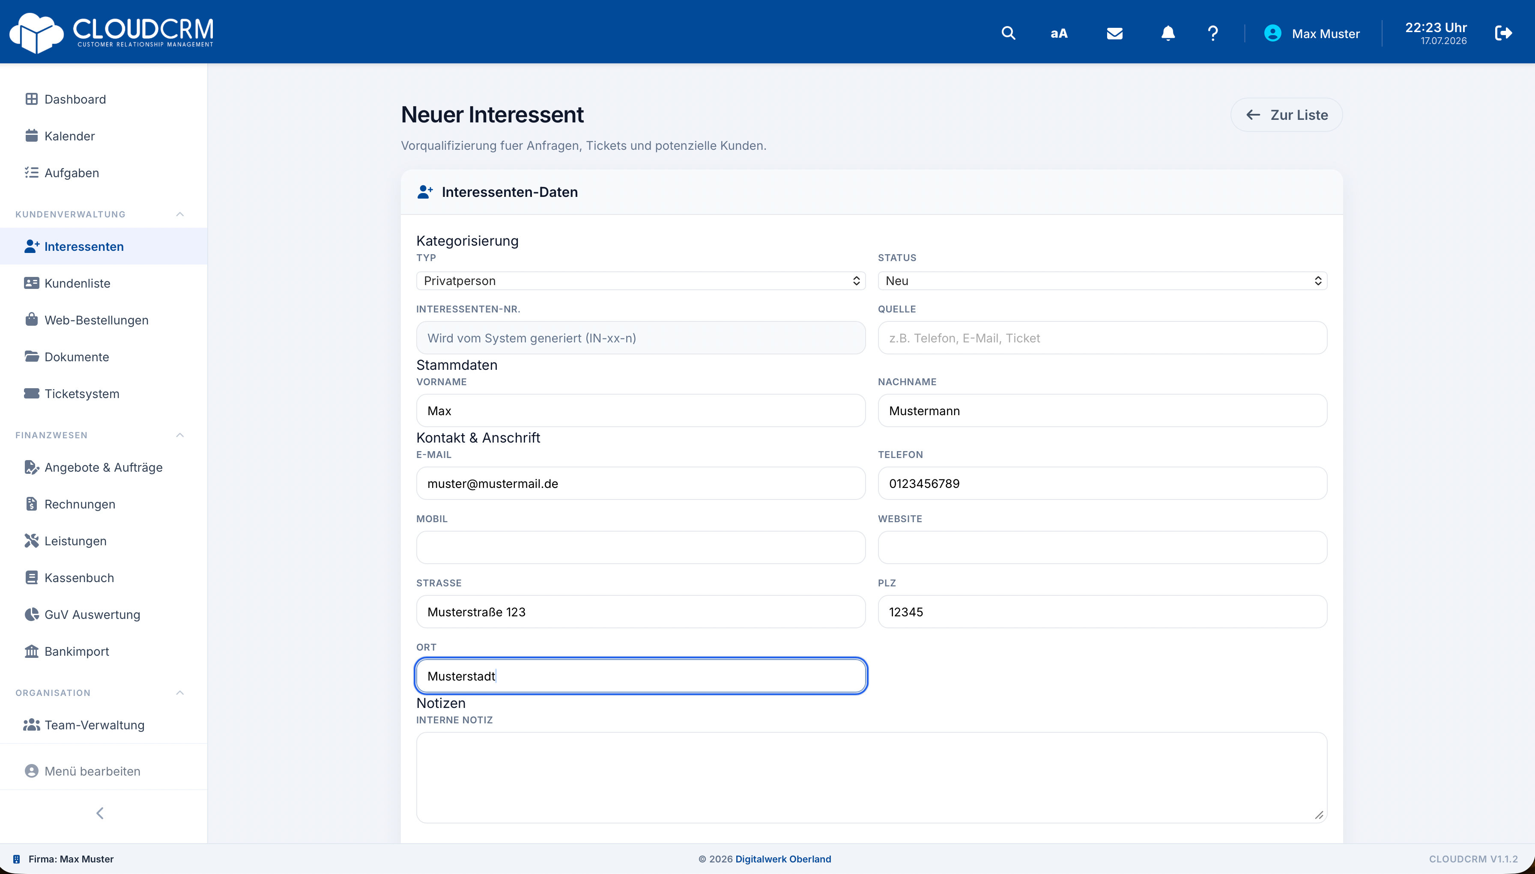The image size is (1535, 874).
Task: Click the Zur Liste button
Action: [1286, 115]
